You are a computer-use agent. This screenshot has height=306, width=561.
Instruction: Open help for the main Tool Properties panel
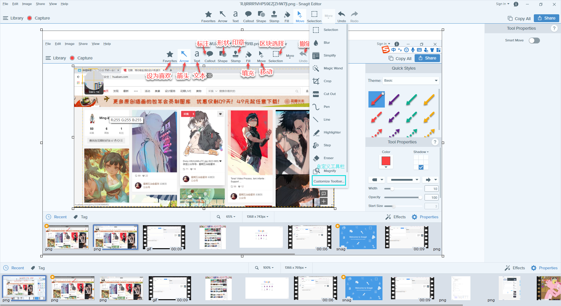[x=554, y=28]
